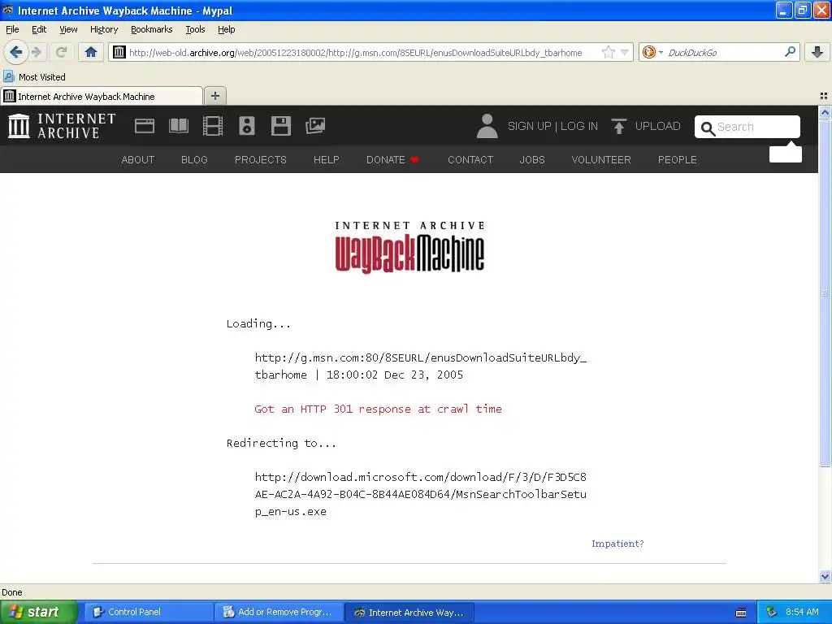Click ABOUT in the archive nav bar
Screen dimensions: 832x624
[x=138, y=160]
